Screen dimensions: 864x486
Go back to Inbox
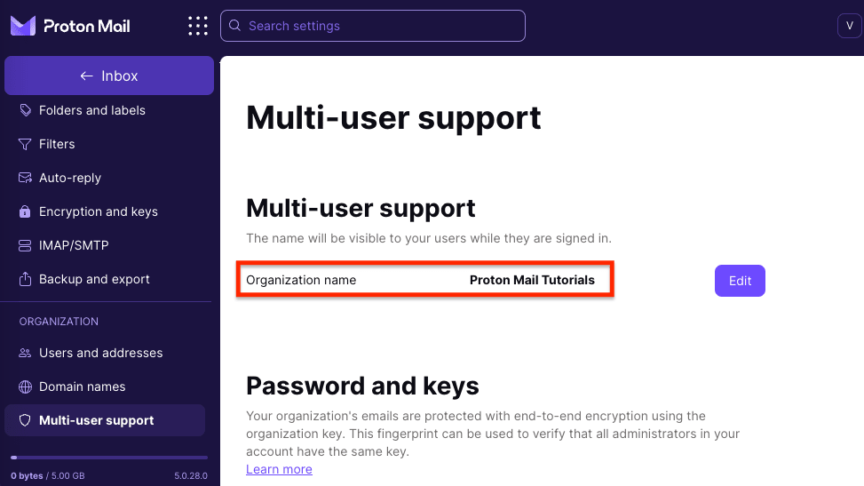(109, 76)
